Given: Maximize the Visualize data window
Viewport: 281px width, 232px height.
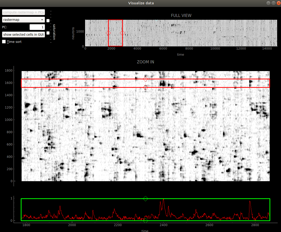Looking at the screenshot, I should point(273,3).
